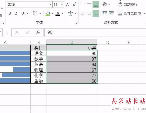This screenshot has height=113, width=146.
Task: Center text horizontally
Action: (89, 13)
